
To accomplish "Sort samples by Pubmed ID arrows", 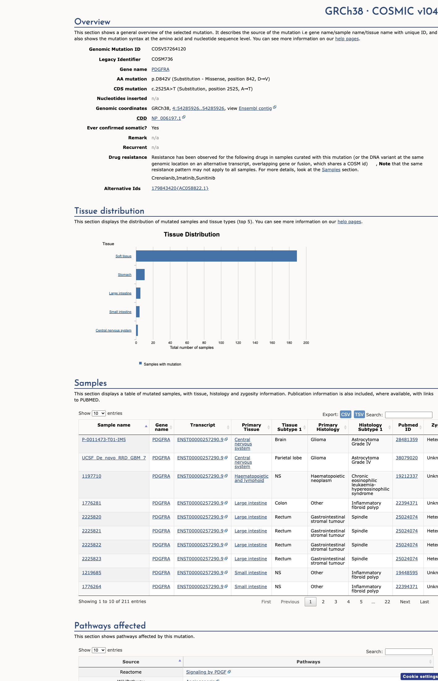I will [x=420, y=427].
